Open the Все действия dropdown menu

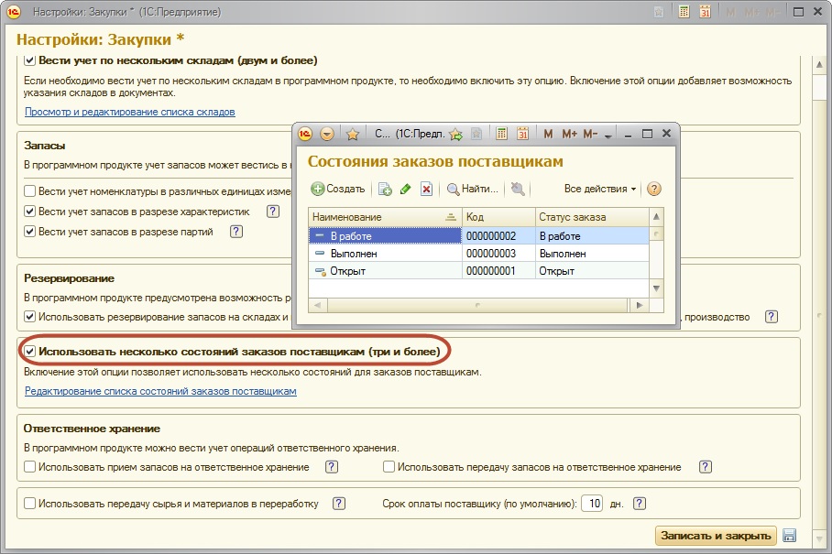pos(599,189)
